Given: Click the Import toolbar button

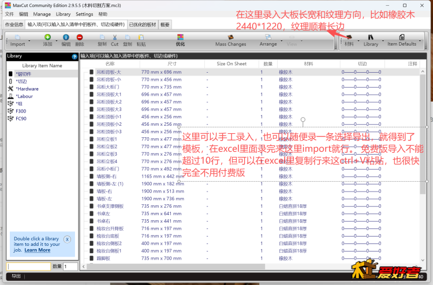Looking at the screenshot, I should [x=17, y=40].
